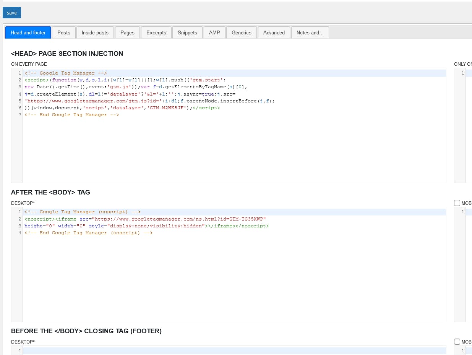The height and width of the screenshot is (355, 472).
Task: Click line number 4 in after-body editor gutter
Action: (19, 233)
